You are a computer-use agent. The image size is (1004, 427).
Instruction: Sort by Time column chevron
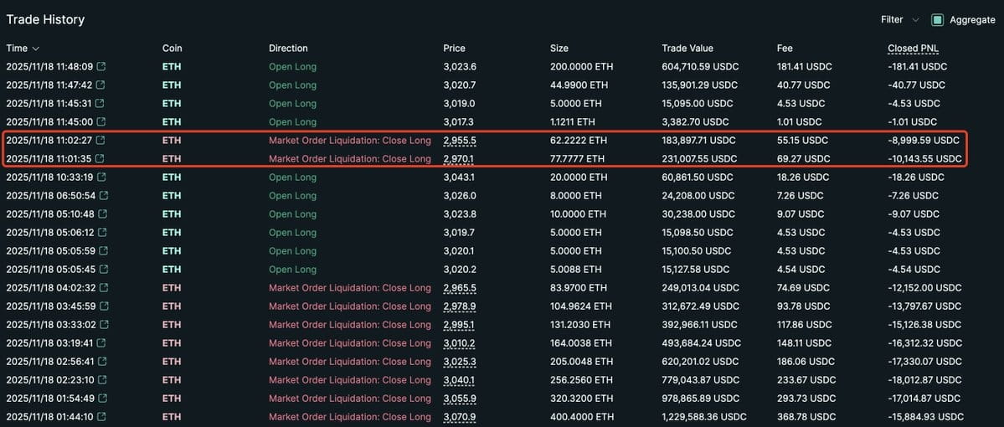pos(36,49)
